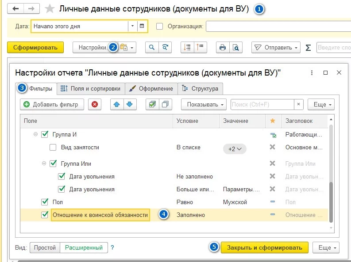Collapse the Группа Или tree node
The height and width of the screenshot is (262, 351).
tap(44, 163)
